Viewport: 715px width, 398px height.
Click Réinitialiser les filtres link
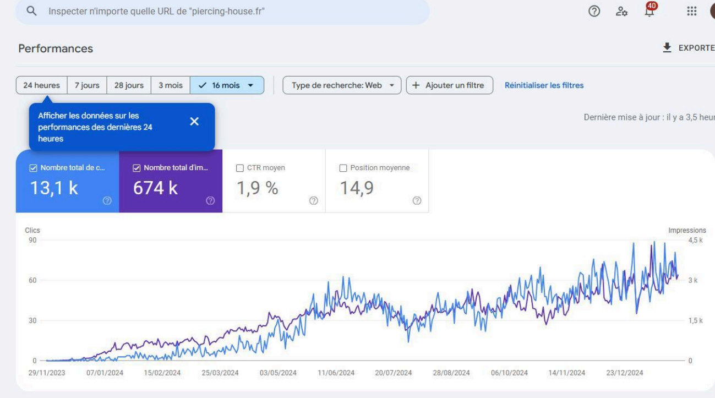544,85
